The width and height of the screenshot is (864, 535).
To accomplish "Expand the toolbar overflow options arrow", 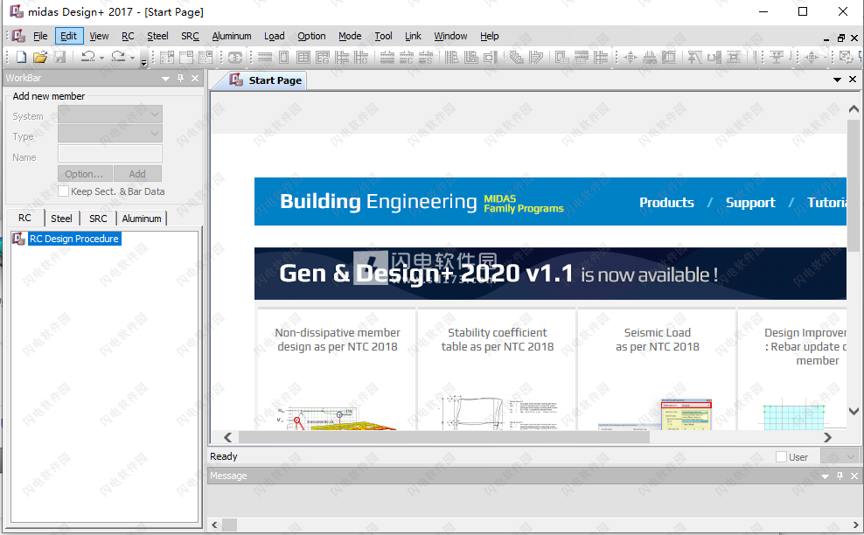I will click(x=143, y=62).
